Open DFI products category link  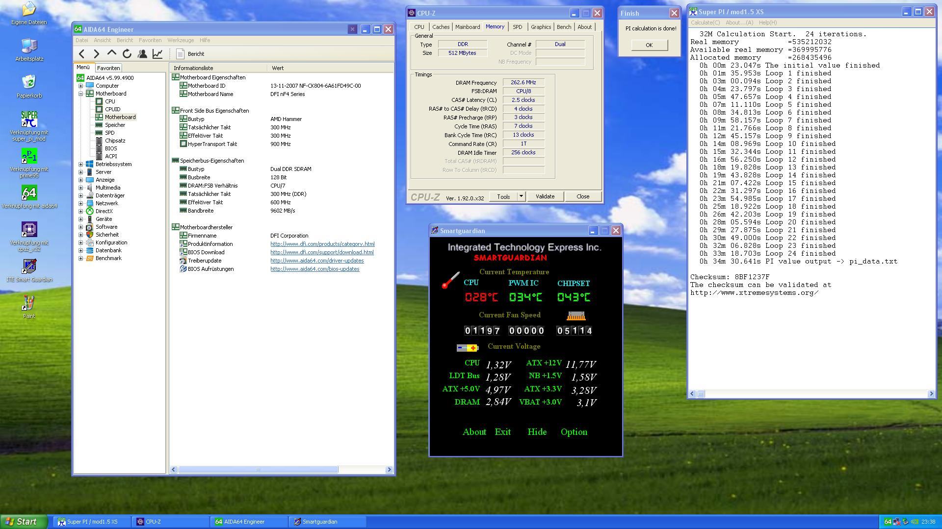322,244
